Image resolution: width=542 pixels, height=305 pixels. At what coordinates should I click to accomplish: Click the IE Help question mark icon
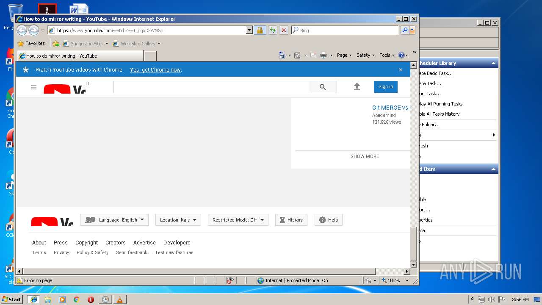pyautogui.click(x=401, y=55)
